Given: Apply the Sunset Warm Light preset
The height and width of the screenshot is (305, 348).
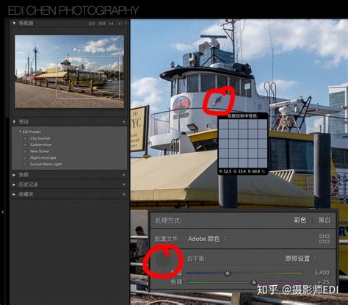Looking at the screenshot, I should click(x=46, y=164).
